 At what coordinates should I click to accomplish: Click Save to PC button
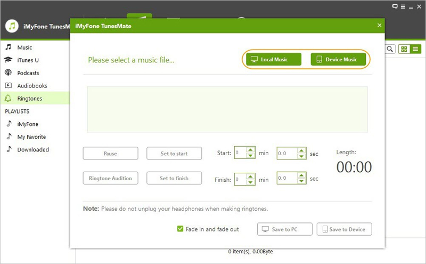coord(285,229)
